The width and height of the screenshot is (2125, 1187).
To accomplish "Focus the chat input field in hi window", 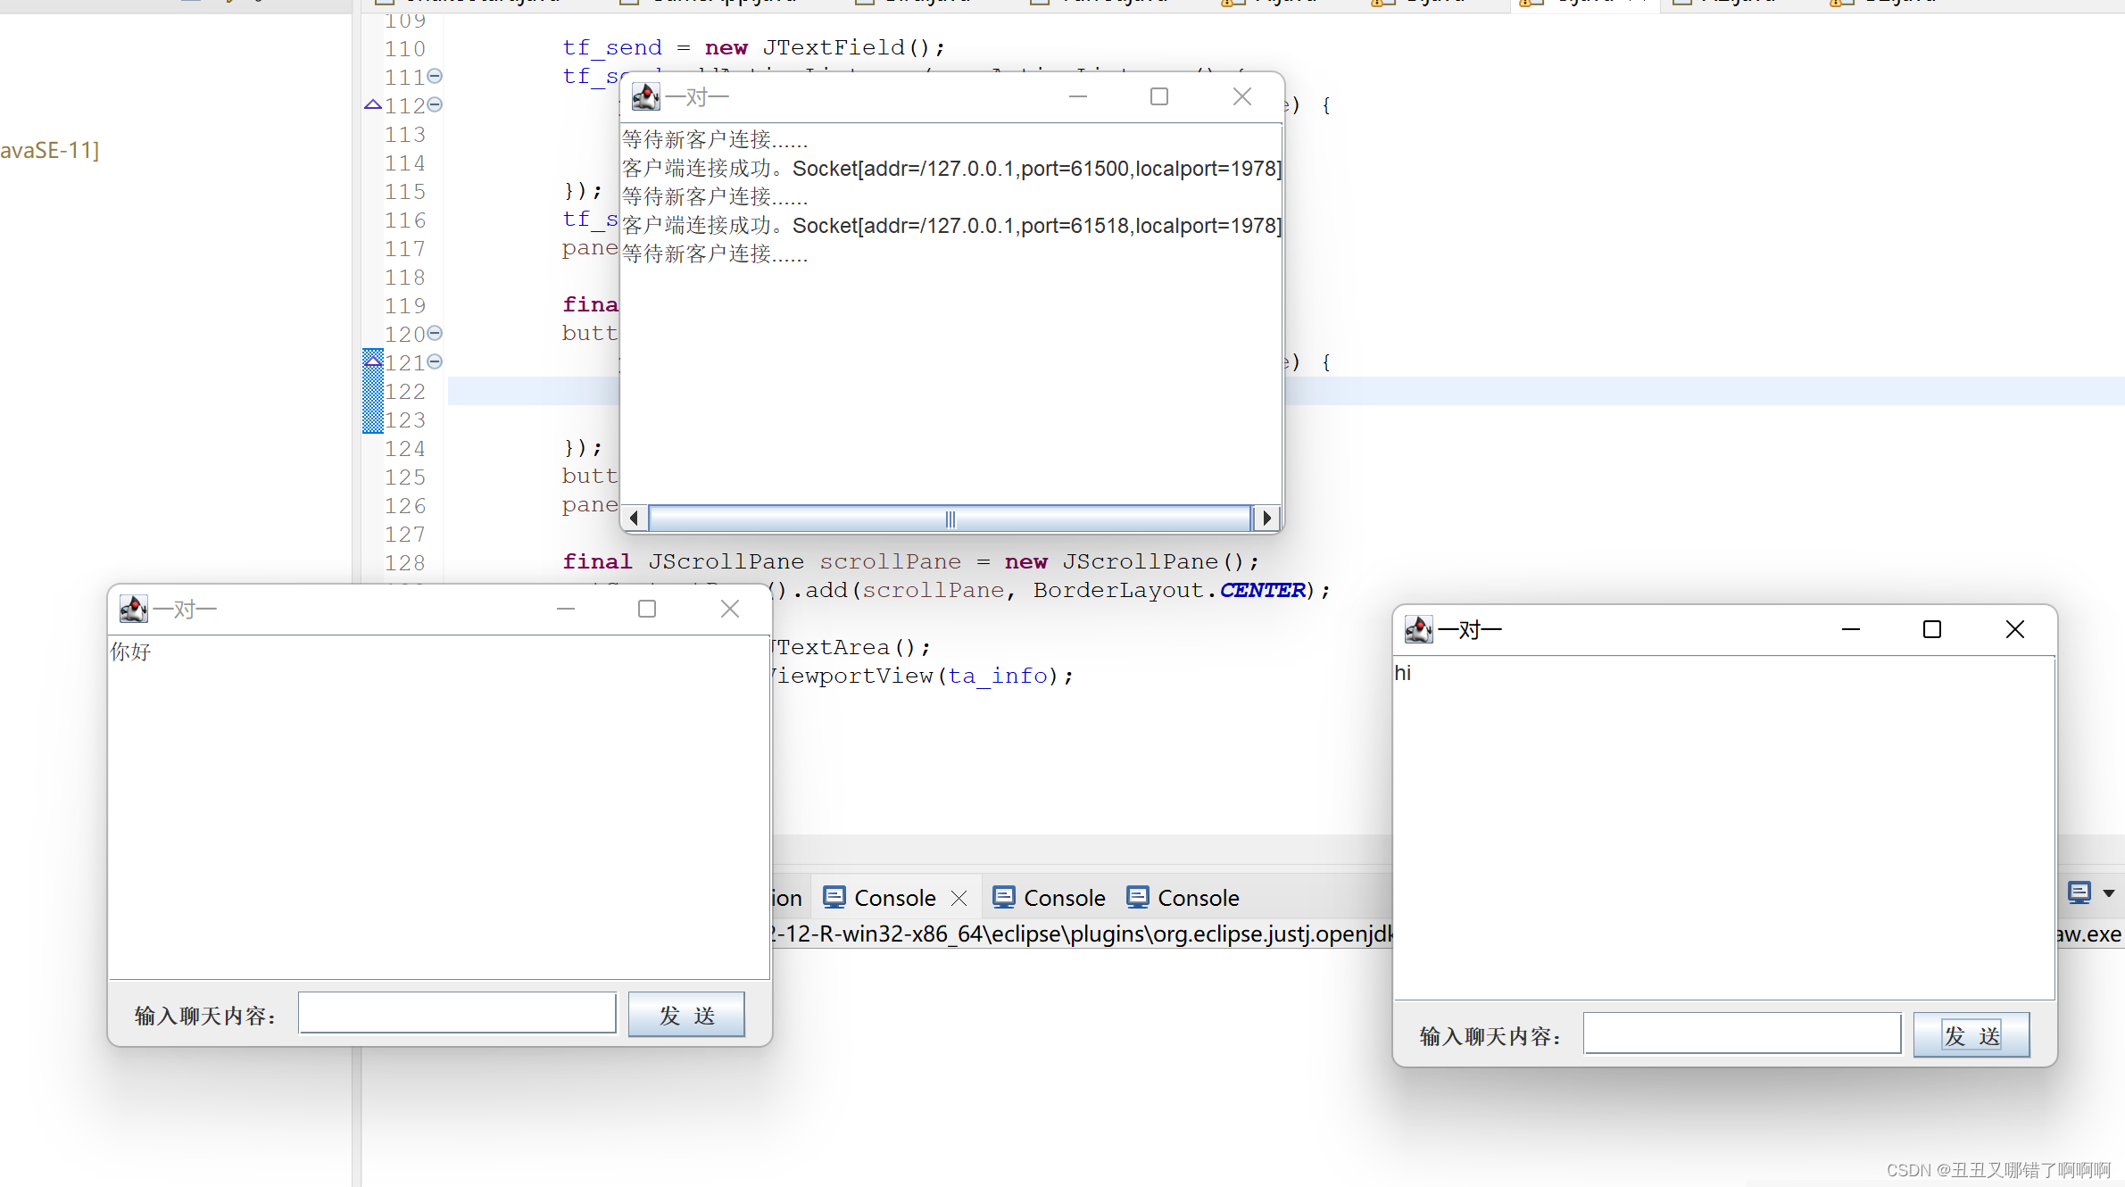I will 1741,1033.
